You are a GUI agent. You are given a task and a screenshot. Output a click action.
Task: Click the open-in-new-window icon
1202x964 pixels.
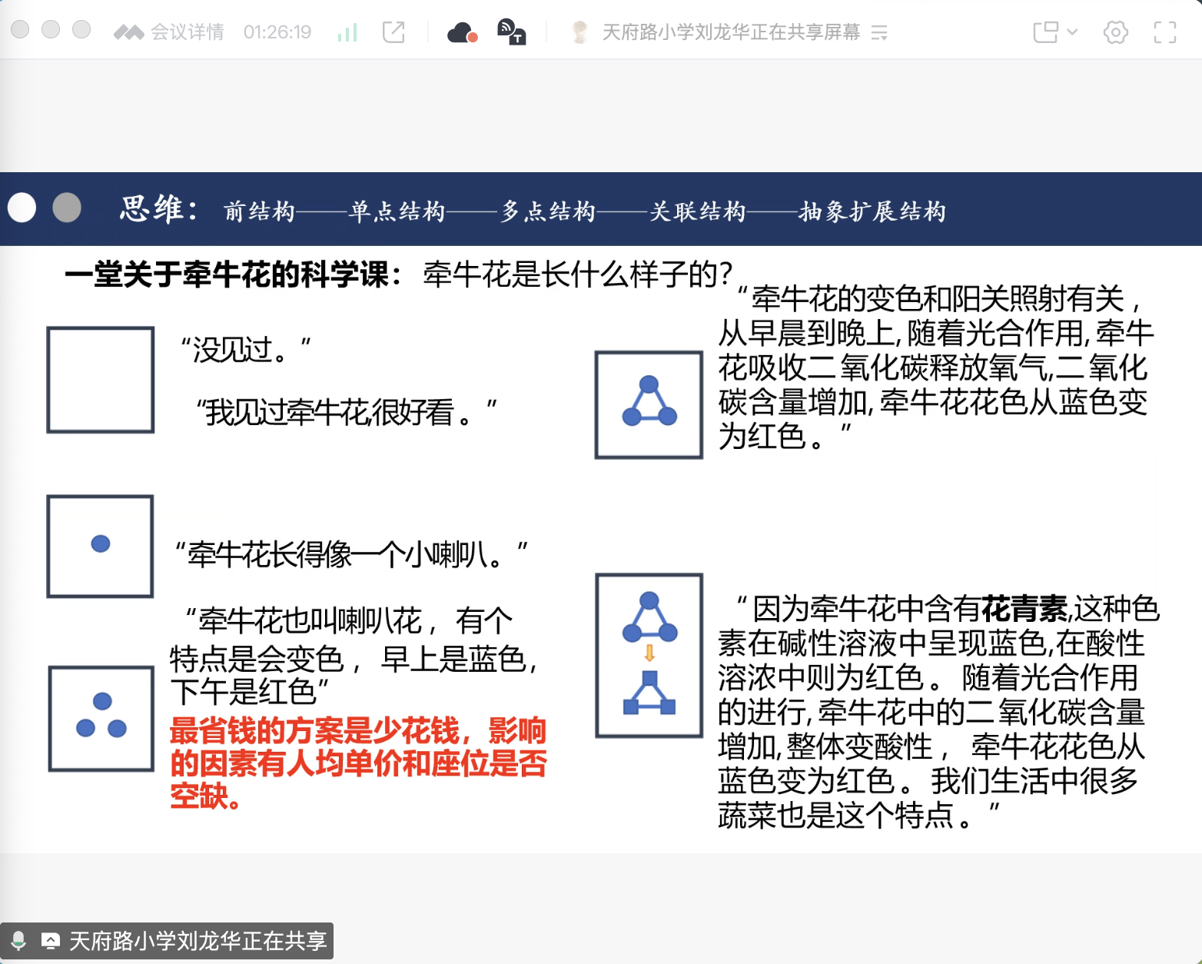tap(393, 31)
